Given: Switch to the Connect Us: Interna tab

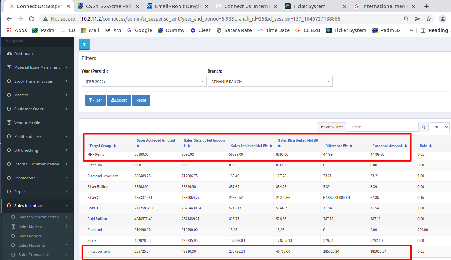Looking at the screenshot, I should [x=247, y=6].
